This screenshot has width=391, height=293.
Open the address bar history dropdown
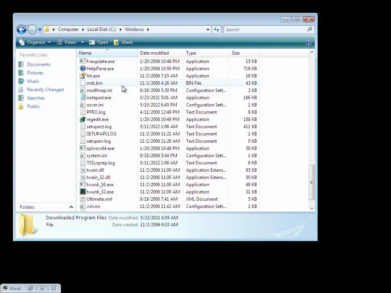(x=208, y=29)
